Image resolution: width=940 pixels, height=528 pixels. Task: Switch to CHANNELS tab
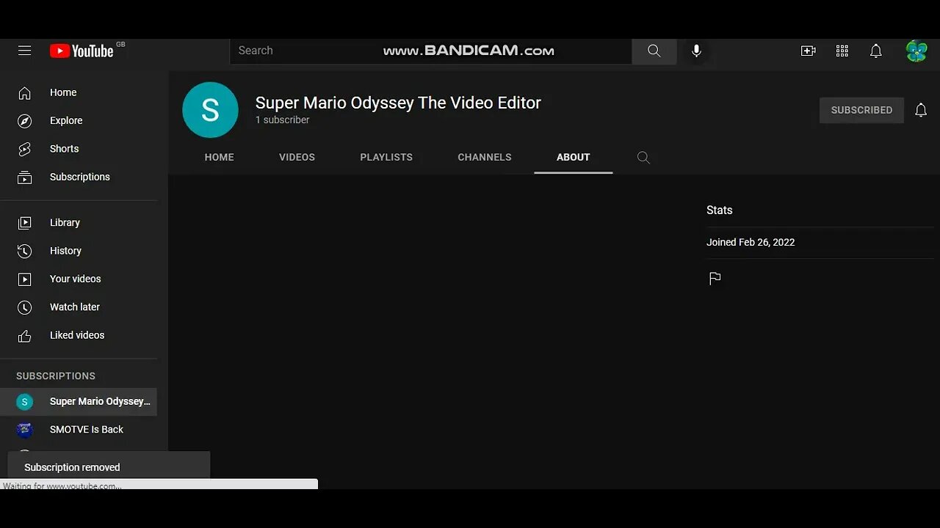pos(485,157)
